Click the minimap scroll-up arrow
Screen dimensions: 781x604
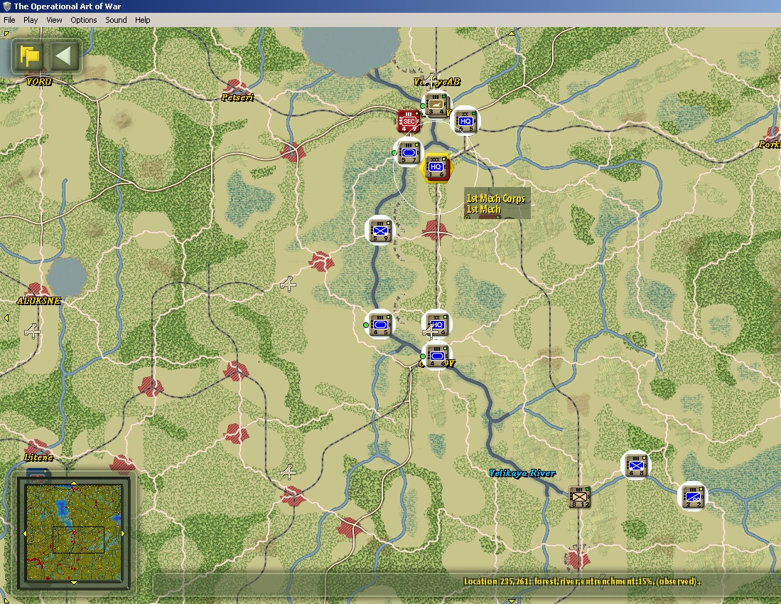click(74, 483)
